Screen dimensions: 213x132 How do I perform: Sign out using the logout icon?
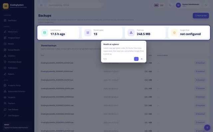206,5
